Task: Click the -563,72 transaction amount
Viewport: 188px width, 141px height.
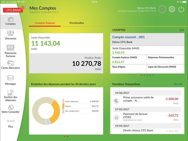Action: (173, 115)
